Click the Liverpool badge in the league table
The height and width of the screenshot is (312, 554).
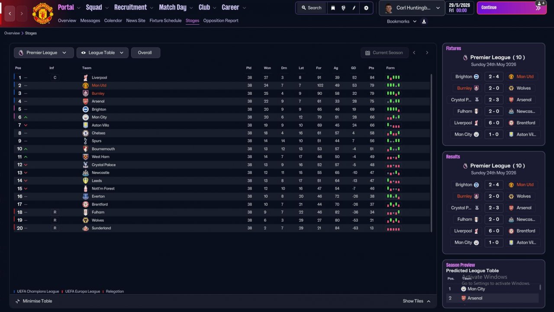click(86, 77)
